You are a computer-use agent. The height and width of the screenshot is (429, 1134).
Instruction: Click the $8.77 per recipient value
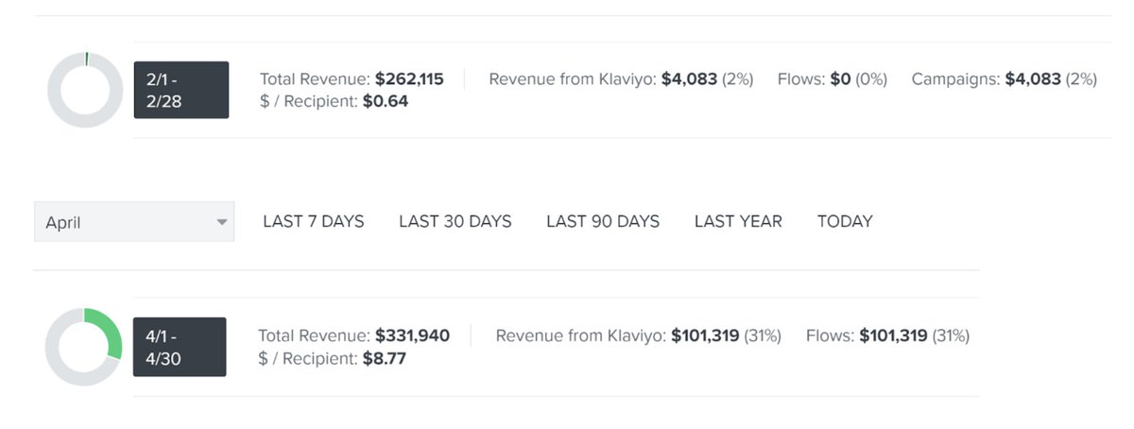click(x=384, y=359)
